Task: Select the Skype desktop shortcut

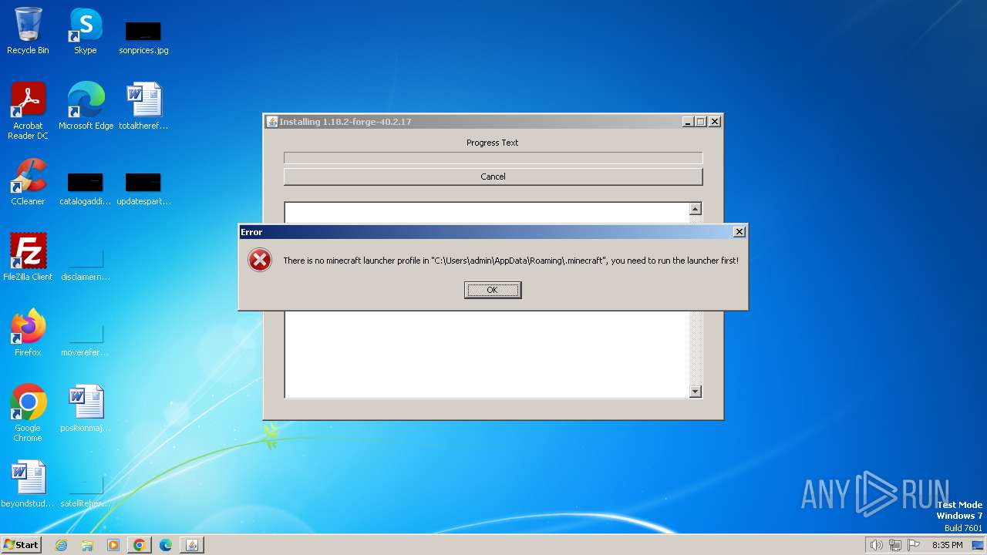Action: [x=86, y=31]
